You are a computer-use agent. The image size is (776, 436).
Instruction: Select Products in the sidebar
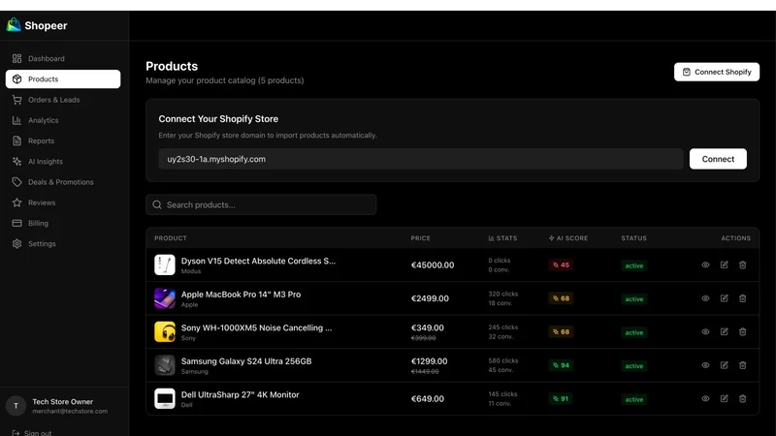pos(63,79)
